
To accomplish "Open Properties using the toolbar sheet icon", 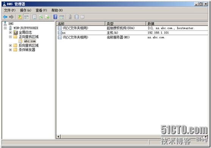I will [34, 17].
